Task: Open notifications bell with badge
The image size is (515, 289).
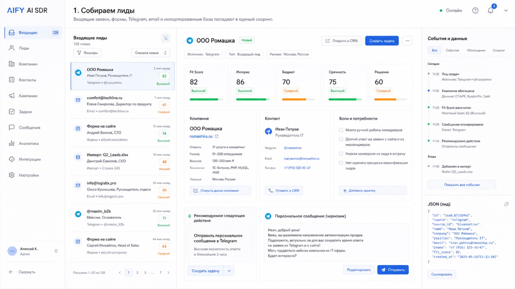Action: pyautogui.click(x=491, y=10)
